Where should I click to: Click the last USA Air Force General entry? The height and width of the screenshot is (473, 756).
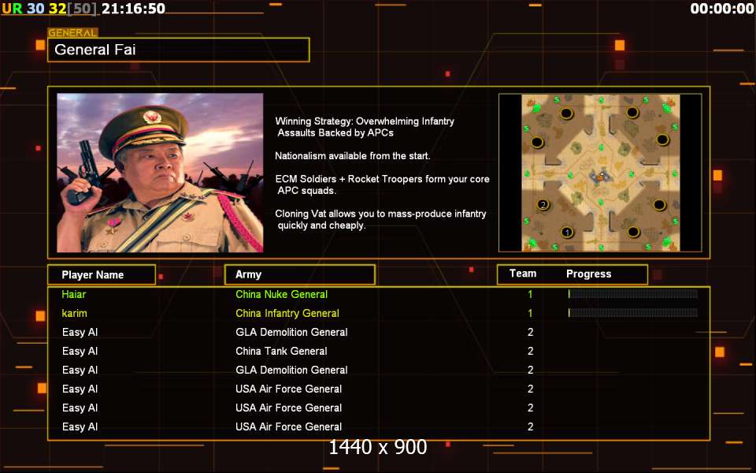pyautogui.click(x=288, y=427)
